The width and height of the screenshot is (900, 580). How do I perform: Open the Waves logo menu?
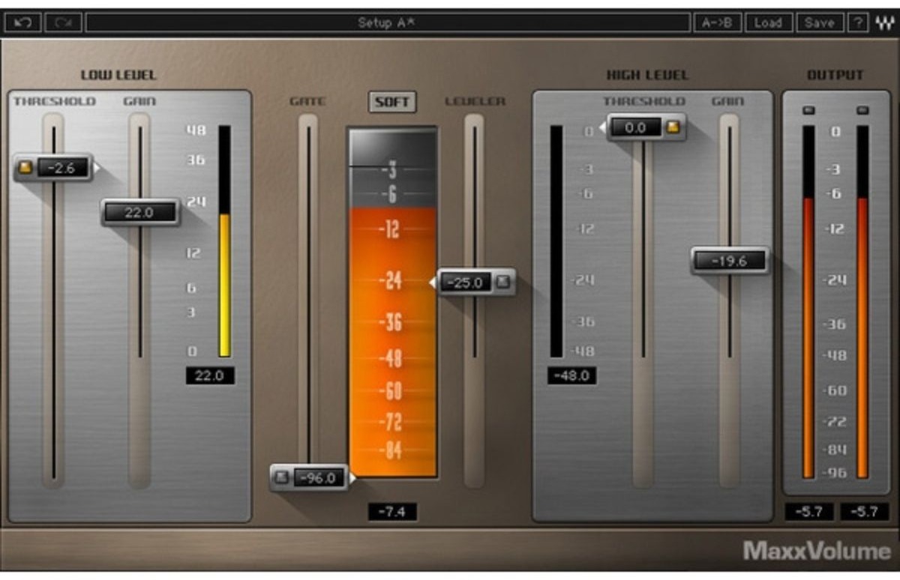[x=883, y=22]
